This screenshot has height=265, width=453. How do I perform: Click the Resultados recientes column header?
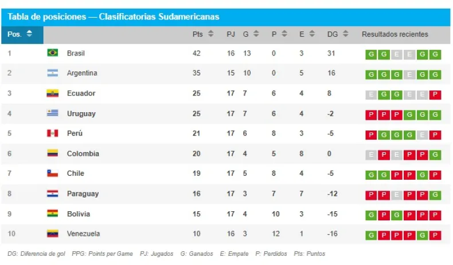(395, 34)
